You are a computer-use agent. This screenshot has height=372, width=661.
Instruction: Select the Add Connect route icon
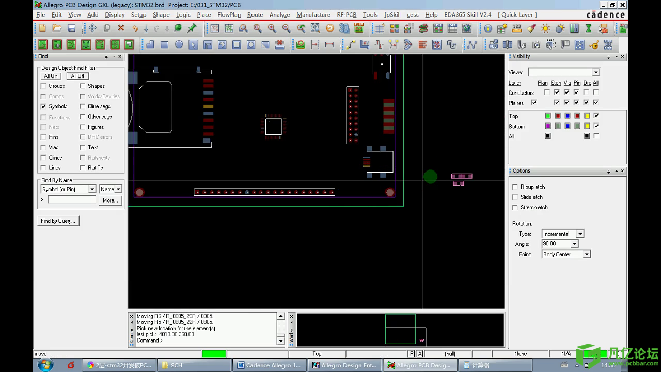(351, 45)
